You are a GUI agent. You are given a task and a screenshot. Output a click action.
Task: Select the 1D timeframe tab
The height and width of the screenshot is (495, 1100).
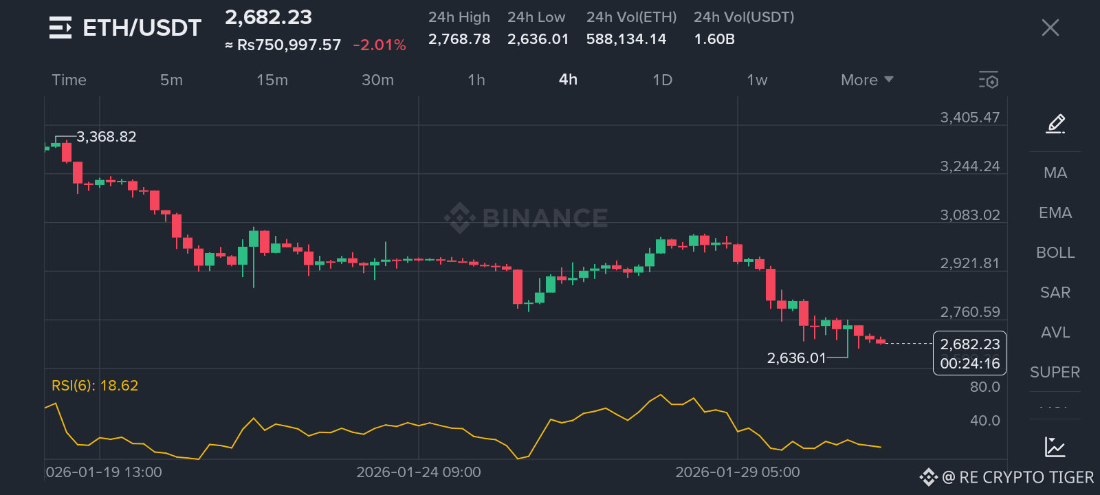[x=662, y=80]
